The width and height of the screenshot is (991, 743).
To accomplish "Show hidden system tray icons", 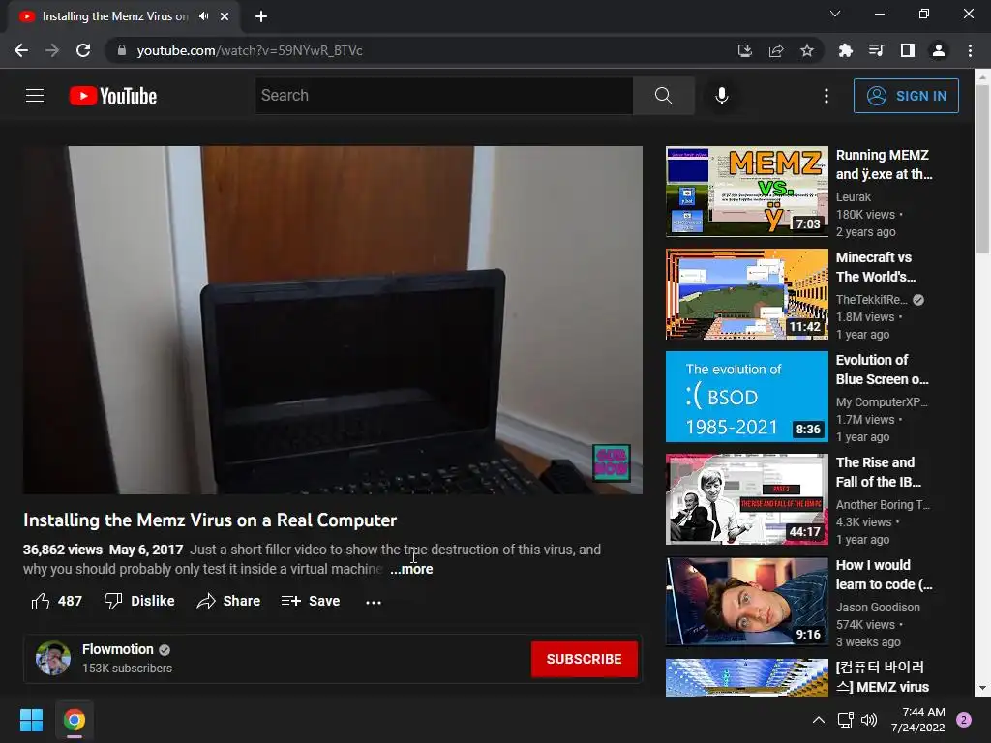I will click(x=819, y=720).
